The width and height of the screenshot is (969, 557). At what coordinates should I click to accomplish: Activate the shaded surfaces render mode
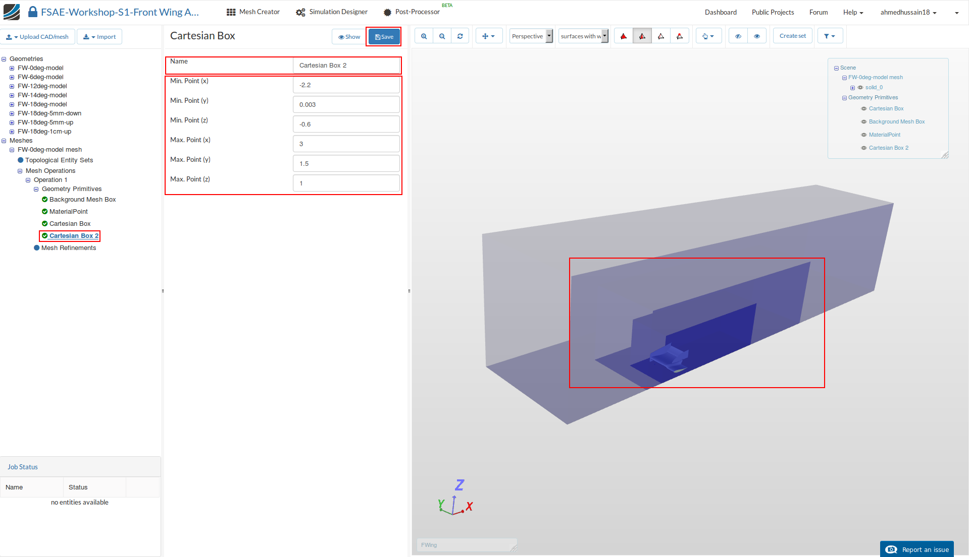click(623, 36)
